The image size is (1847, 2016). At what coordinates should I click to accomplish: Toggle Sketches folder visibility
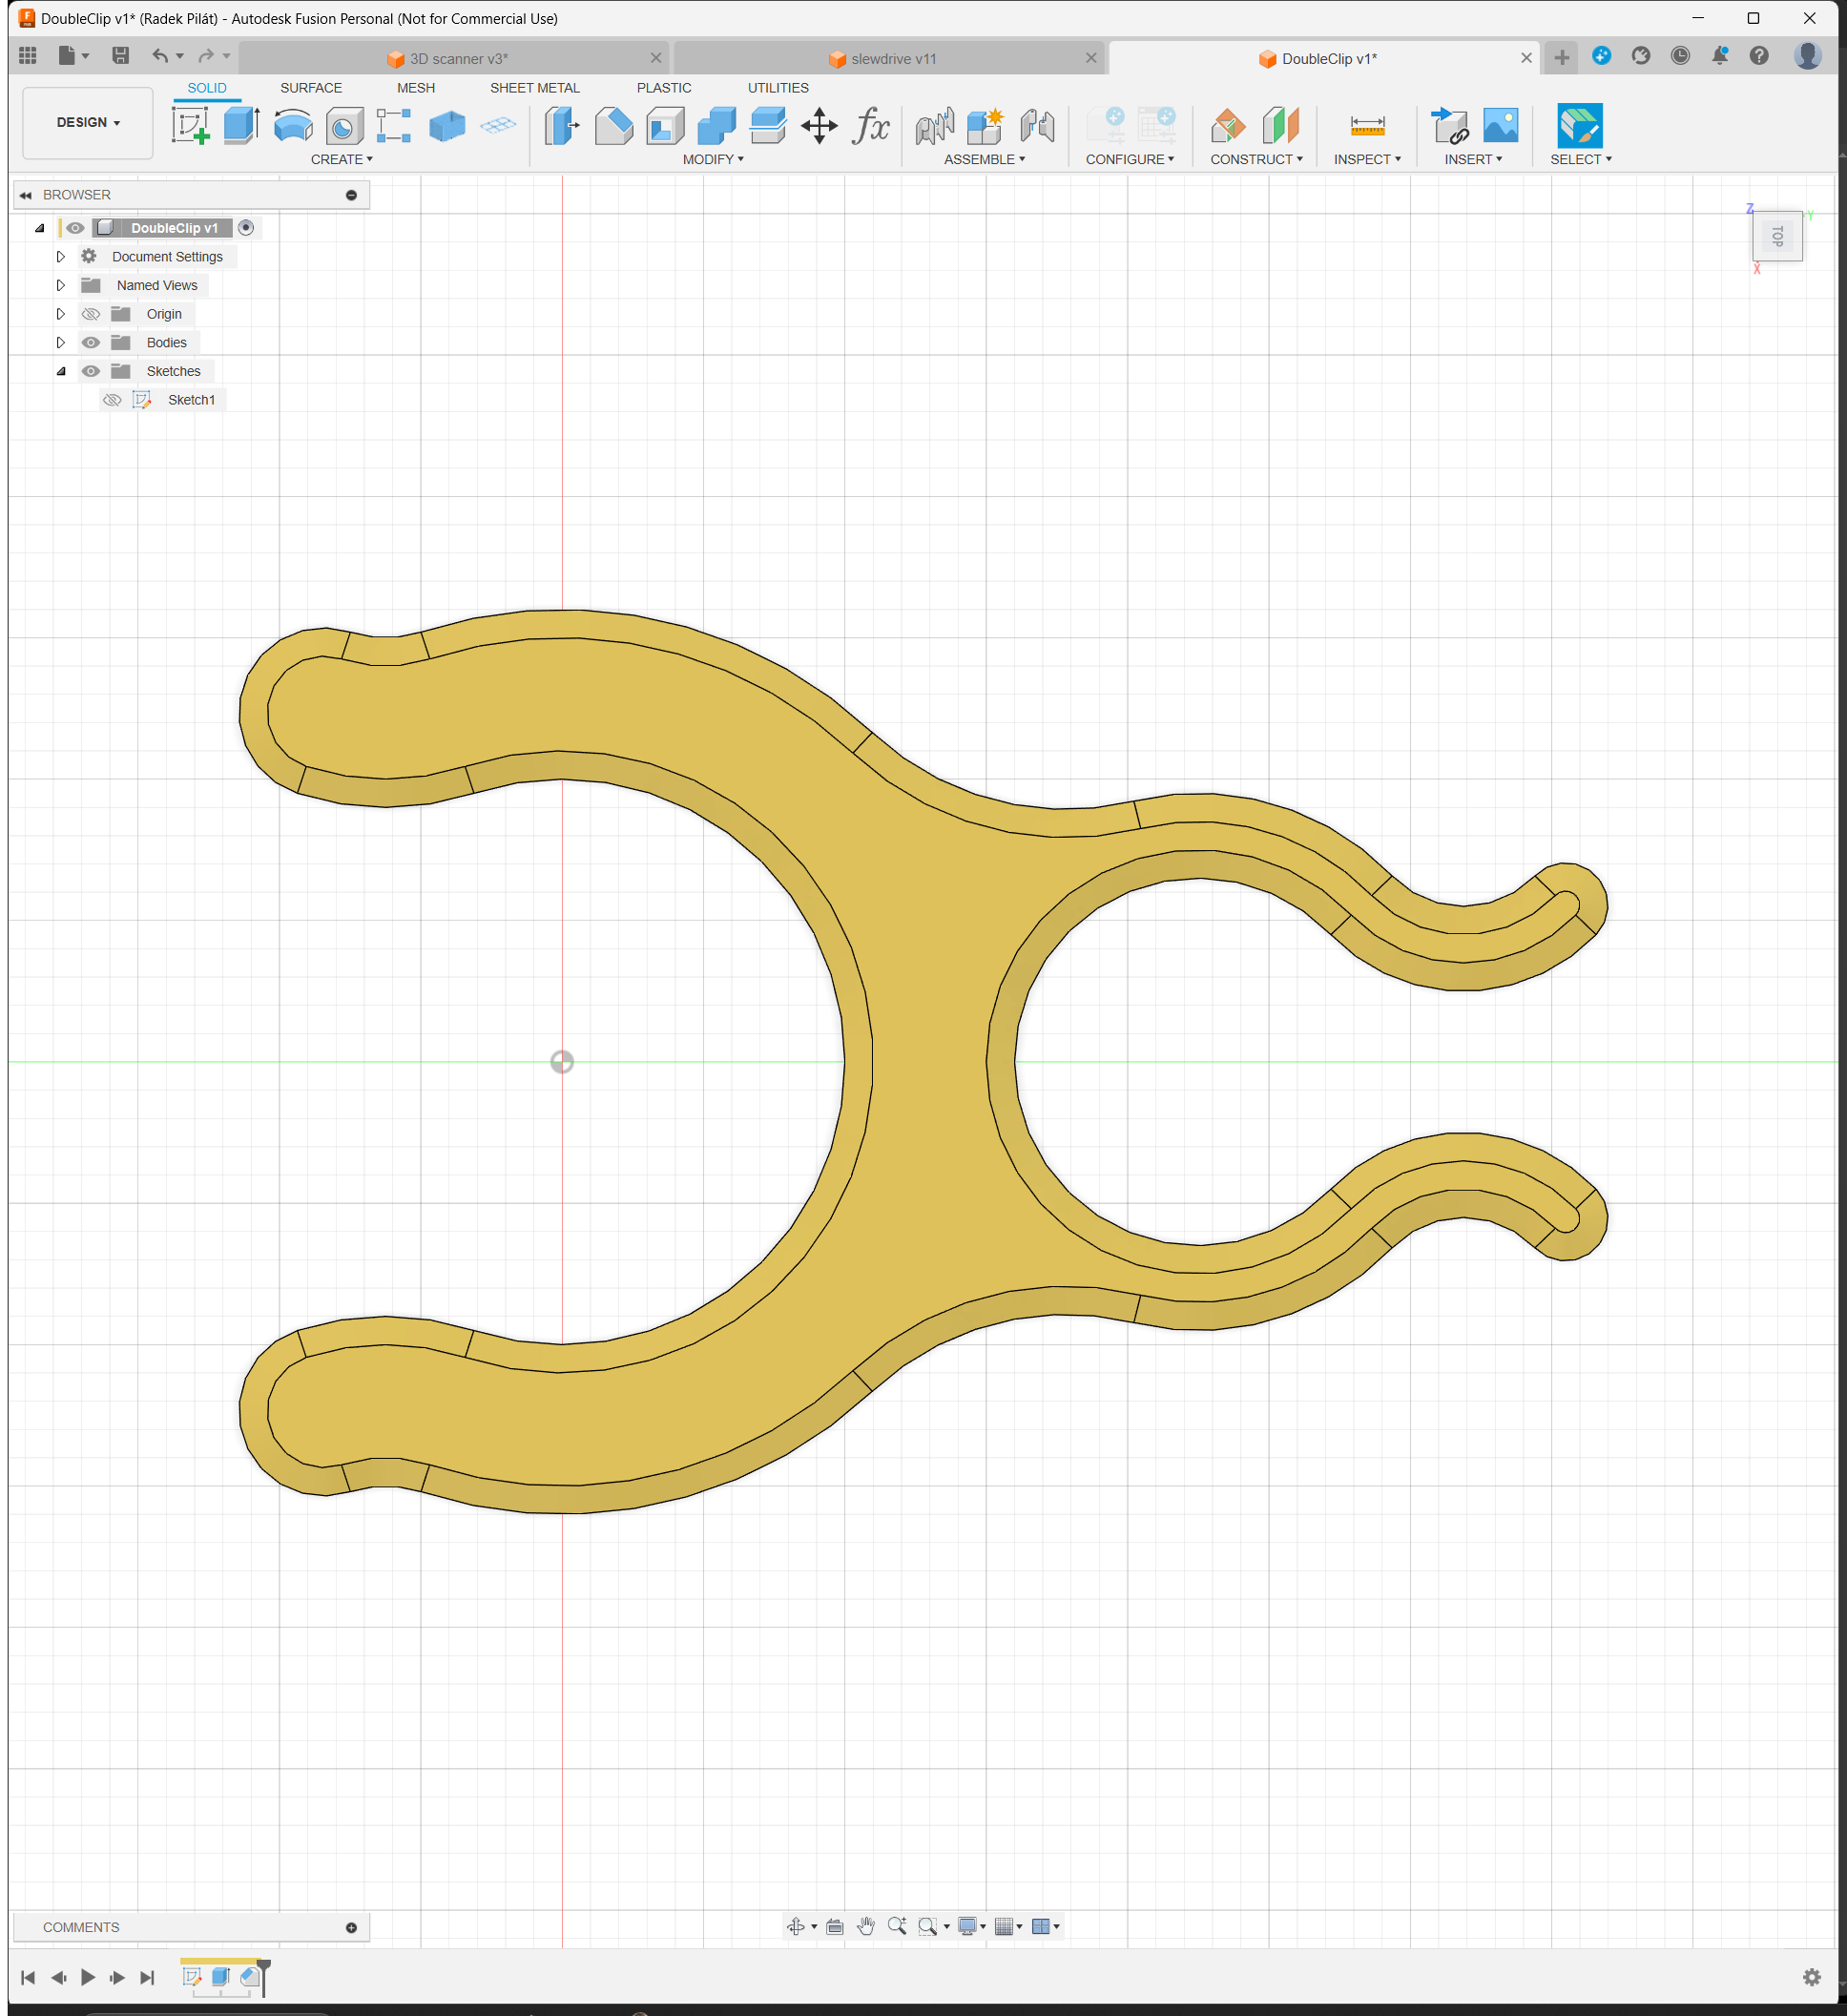[x=91, y=371]
